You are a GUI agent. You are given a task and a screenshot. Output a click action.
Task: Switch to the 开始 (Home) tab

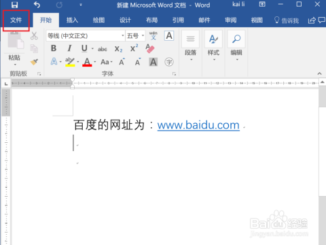46,20
